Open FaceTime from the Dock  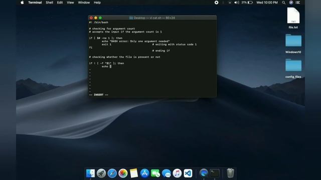[155, 173]
